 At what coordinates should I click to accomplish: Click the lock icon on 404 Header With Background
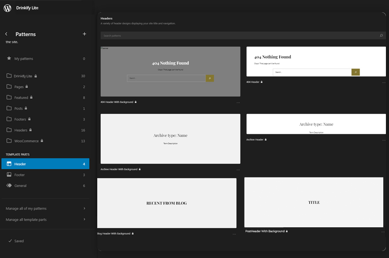click(x=136, y=101)
